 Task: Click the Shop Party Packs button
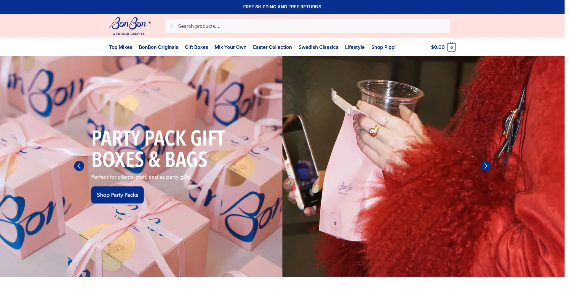pos(117,195)
